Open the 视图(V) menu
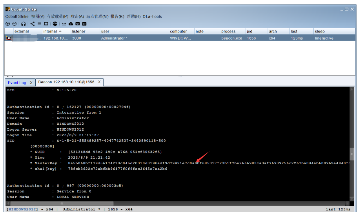The image size is (357, 212). [38, 16]
